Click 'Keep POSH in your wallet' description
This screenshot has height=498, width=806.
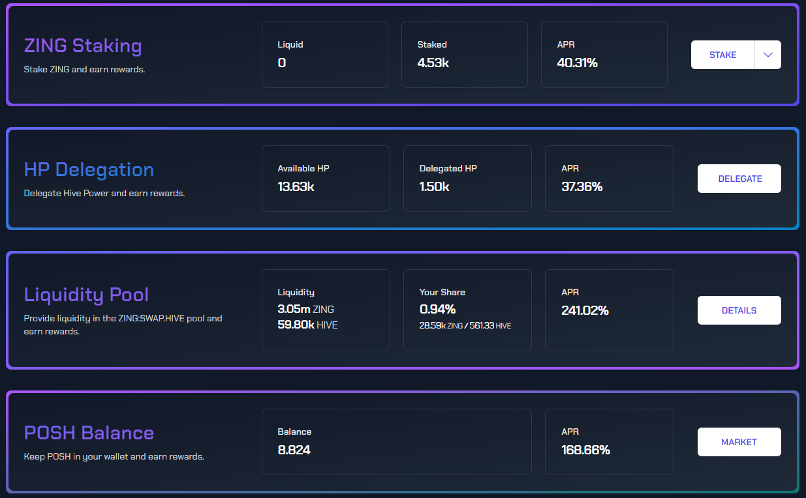[114, 456]
